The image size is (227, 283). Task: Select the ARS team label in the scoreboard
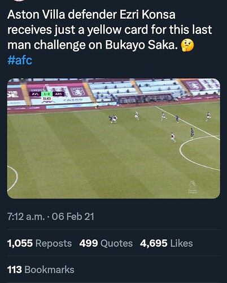coord(58,94)
